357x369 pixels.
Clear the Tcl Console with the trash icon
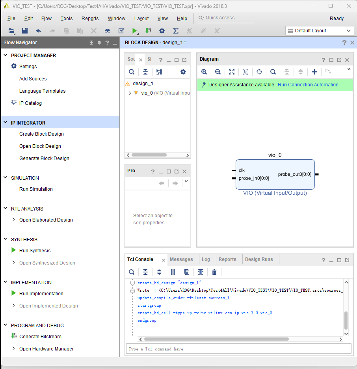tap(214, 272)
